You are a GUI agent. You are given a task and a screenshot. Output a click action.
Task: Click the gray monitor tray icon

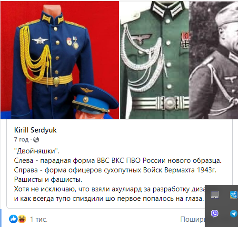(x=215, y=195)
